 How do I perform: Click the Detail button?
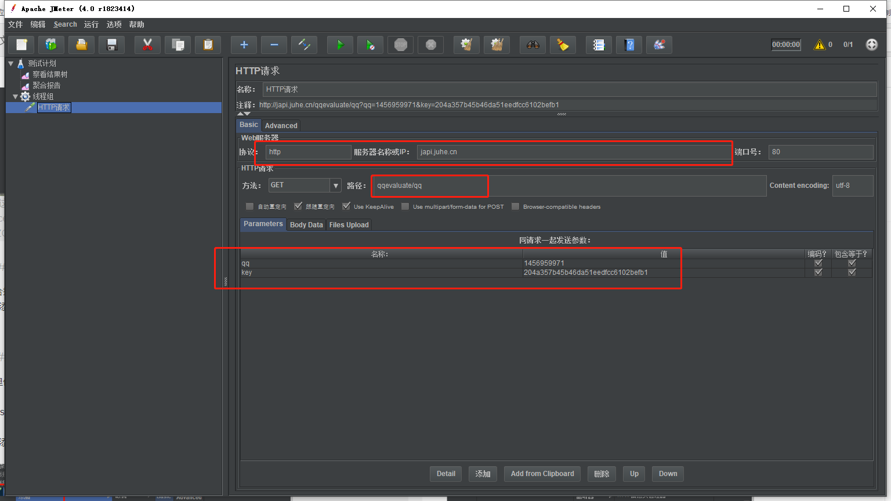pos(446,474)
